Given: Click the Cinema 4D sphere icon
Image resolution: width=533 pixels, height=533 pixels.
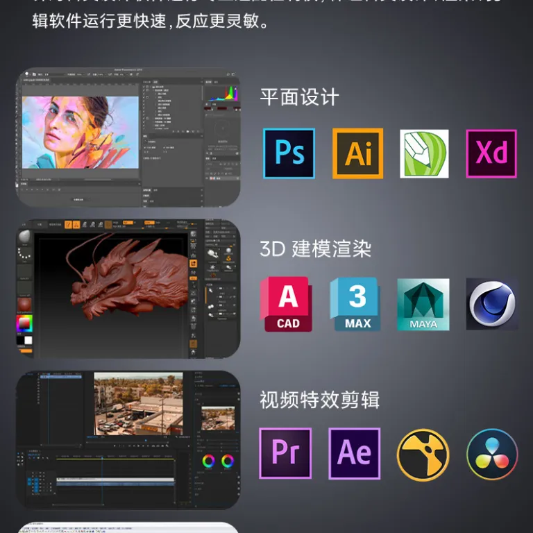Looking at the screenshot, I should (492, 304).
